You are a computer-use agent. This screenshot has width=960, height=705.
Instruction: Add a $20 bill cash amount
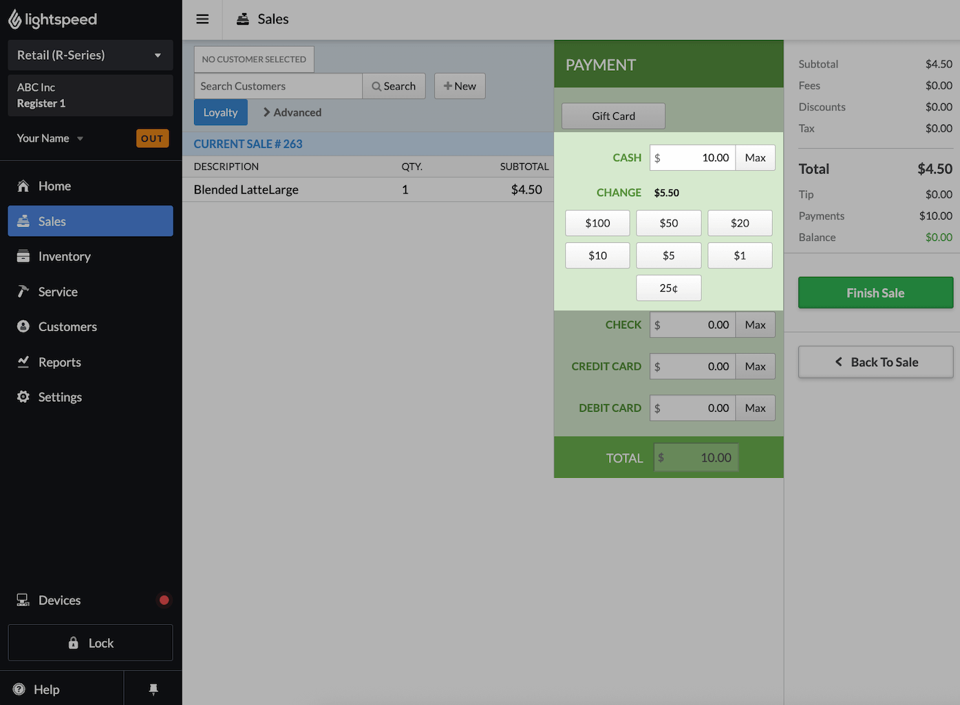(740, 223)
